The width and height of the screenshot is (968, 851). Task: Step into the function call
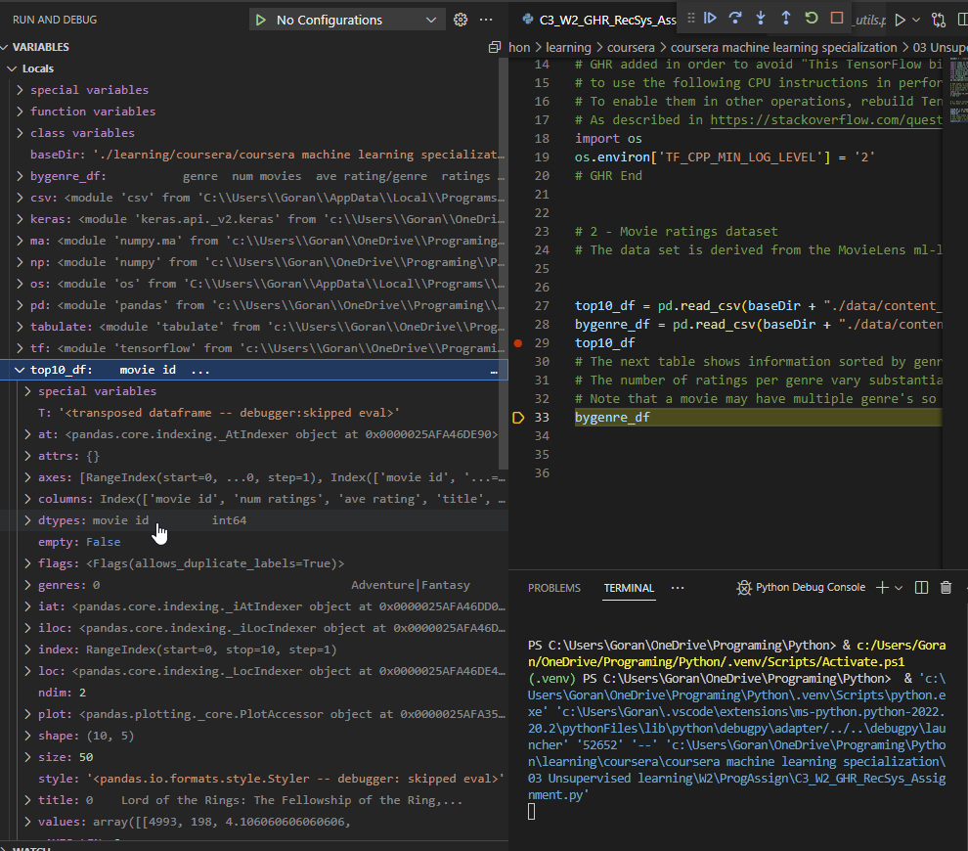pos(761,18)
